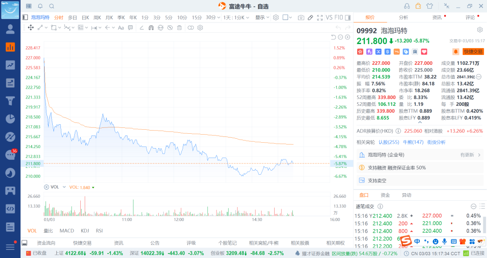Expand the arrow tool dropdown

113,27
